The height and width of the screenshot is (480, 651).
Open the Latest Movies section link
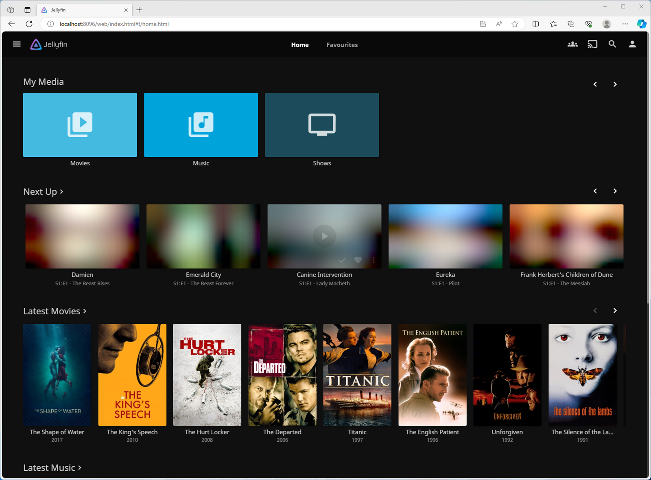55,311
